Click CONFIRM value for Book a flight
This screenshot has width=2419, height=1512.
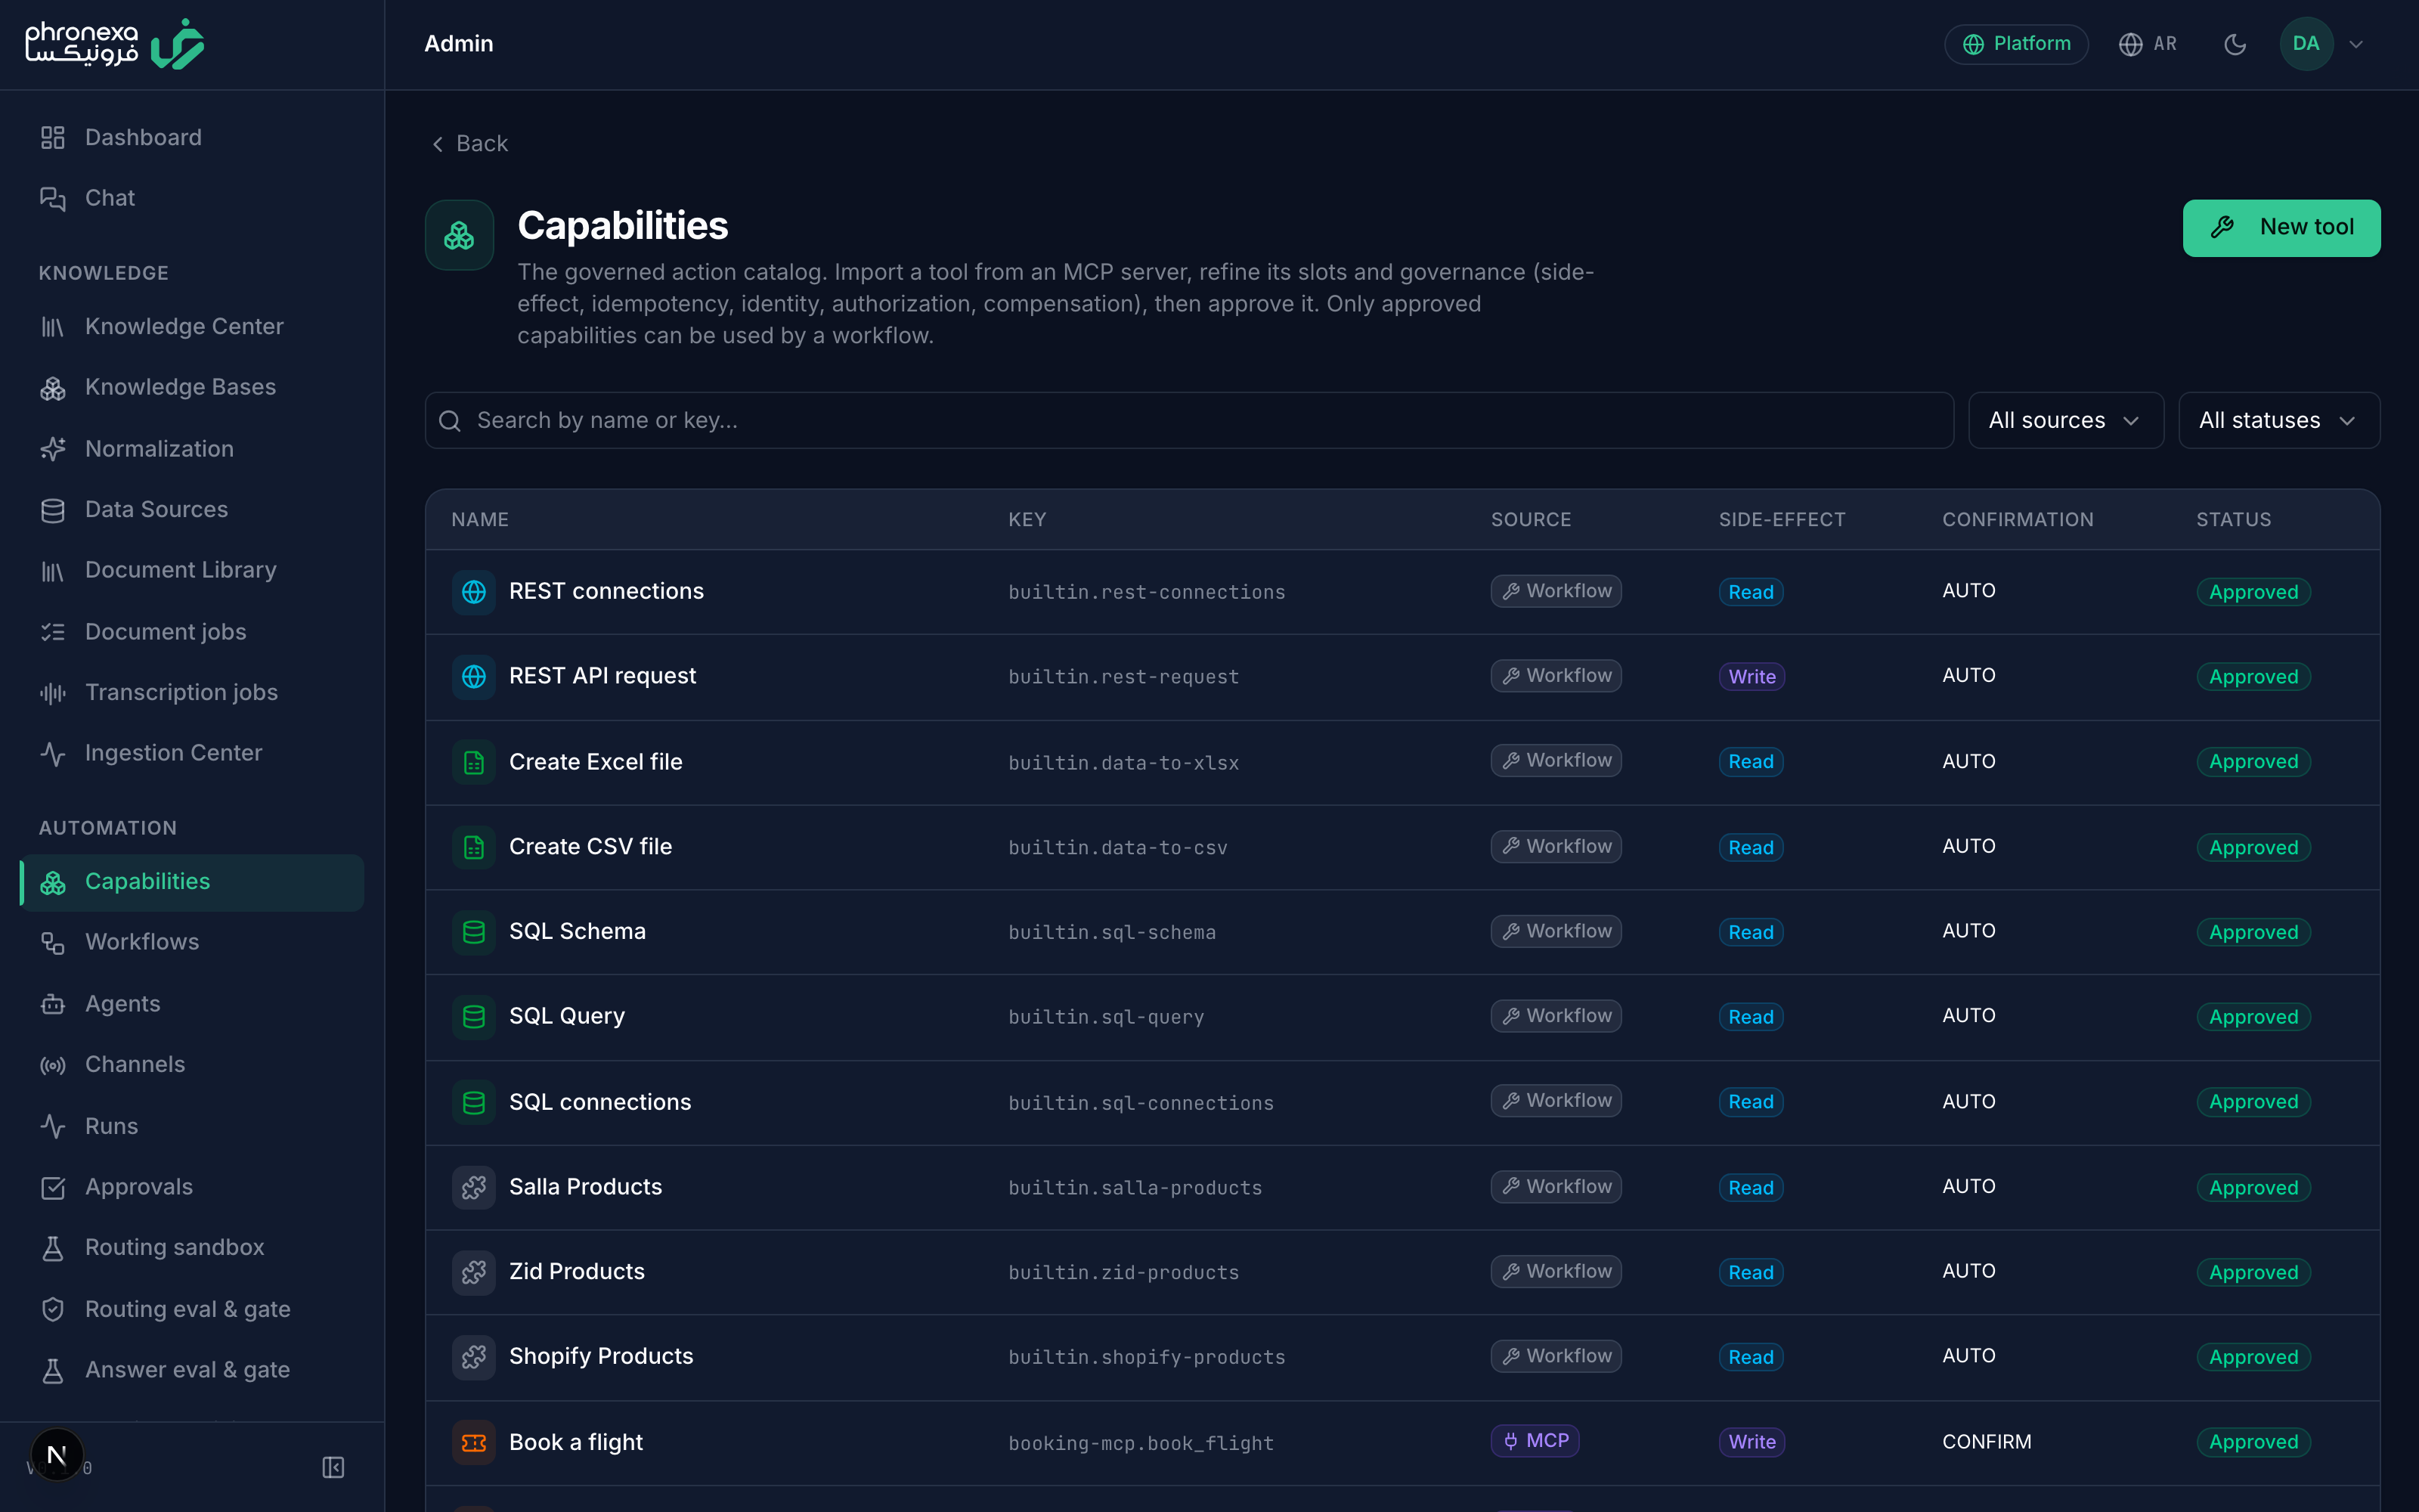1986,1442
